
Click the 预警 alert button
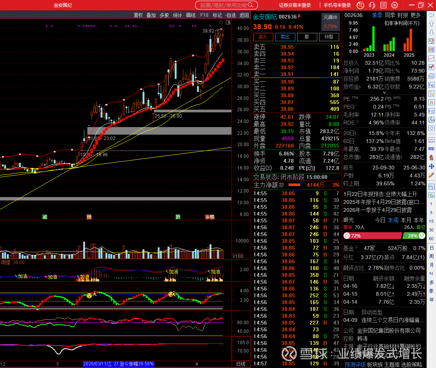click(329, 37)
